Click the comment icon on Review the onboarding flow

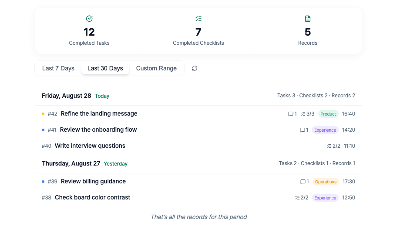tap(302, 130)
